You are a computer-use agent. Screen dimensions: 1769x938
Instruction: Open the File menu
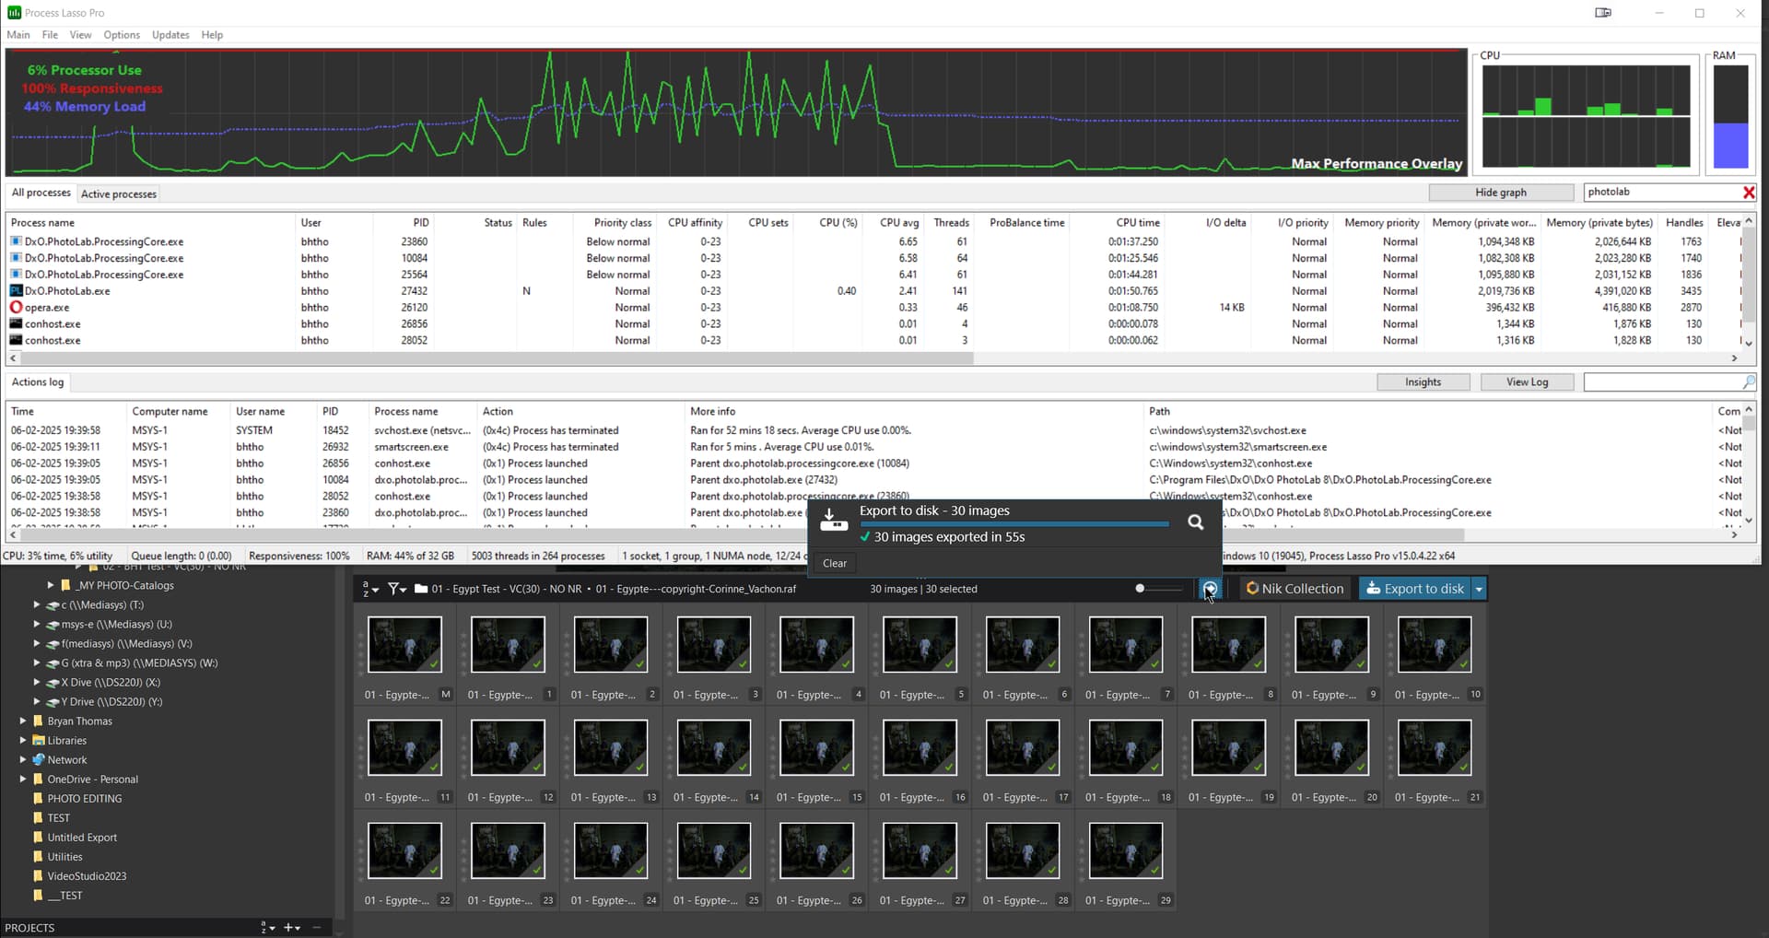50,35
